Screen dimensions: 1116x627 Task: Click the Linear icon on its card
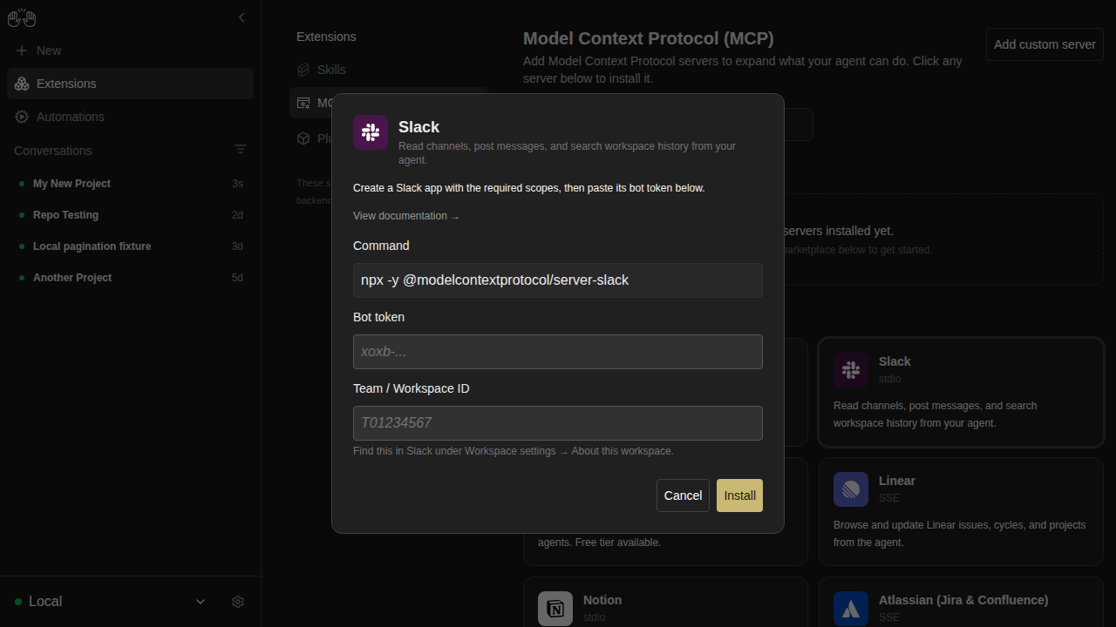[x=851, y=489]
